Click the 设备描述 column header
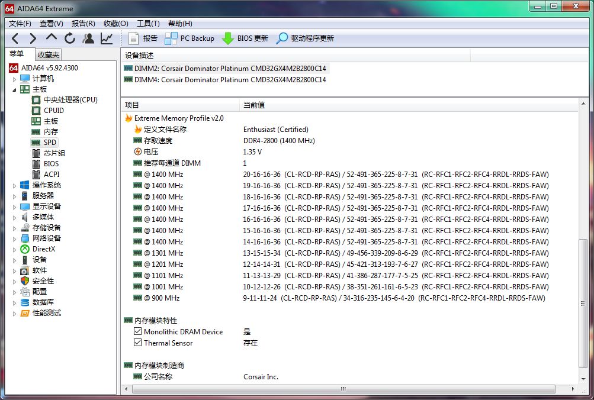Viewport: 594px width, 400px height. [x=296, y=55]
